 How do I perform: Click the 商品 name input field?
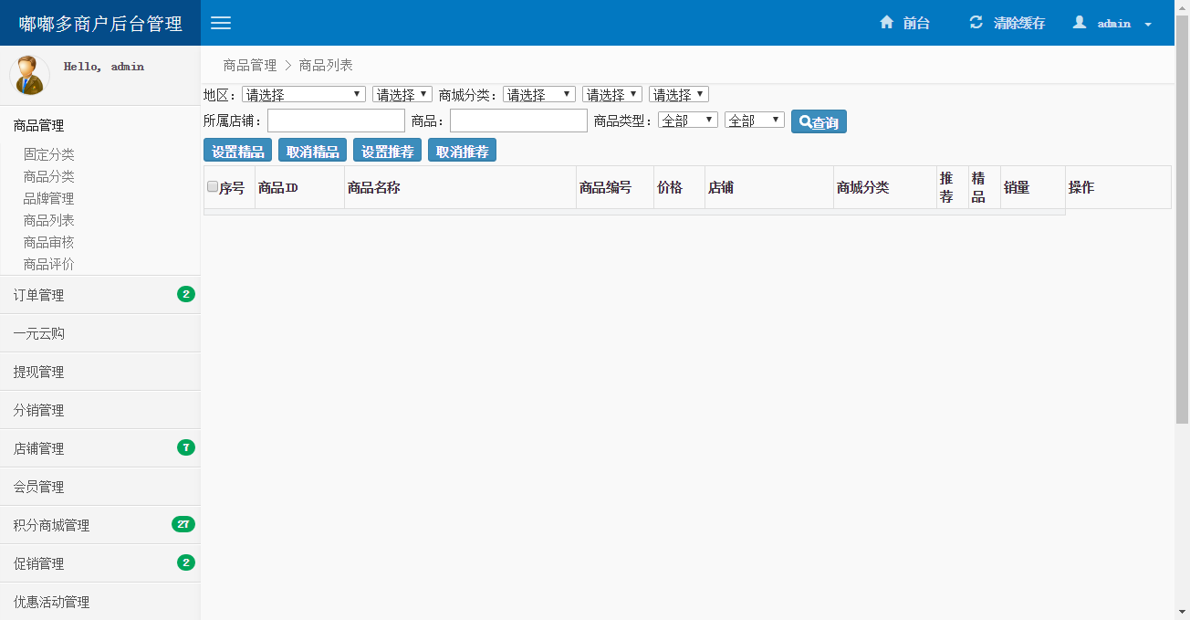(518, 121)
